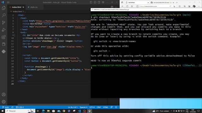Image resolution: width=202 pixels, height=113 pixels.
Task: Refresh the browser page
Action: (x=127, y=6)
